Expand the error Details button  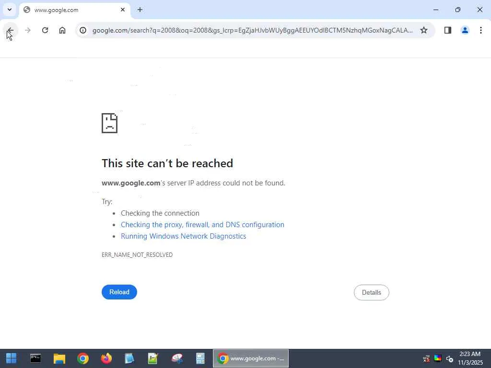[x=372, y=292]
